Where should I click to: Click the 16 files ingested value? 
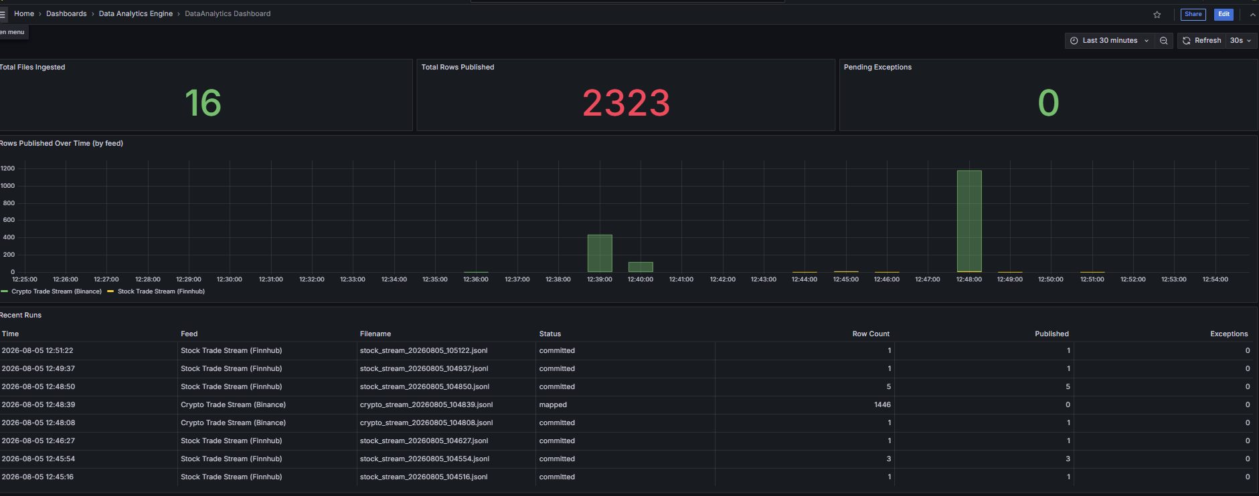(x=203, y=103)
